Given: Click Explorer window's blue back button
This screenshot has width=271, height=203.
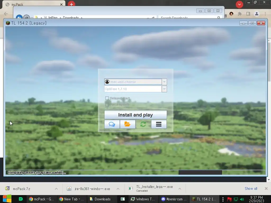Looking at the screenshot, I should tap(19, 17).
